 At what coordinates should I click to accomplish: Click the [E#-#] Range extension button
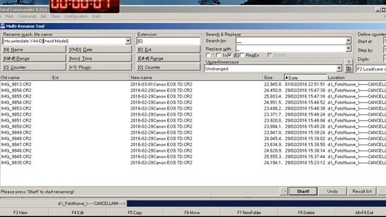(168, 58)
